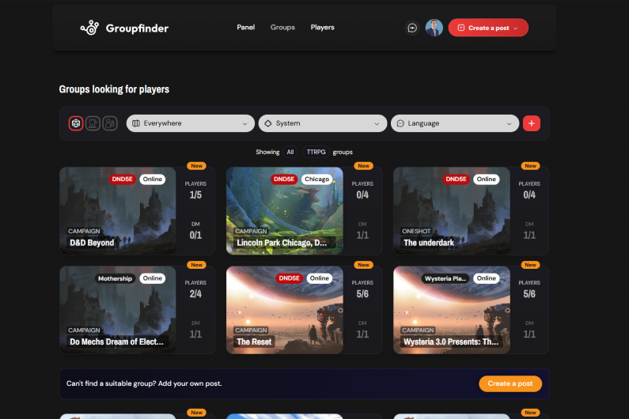Screen dimensions: 629x419
Task: Click Chicago tag on Lincoln Park card
Action: pyautogui.click(x=316, y=179)
